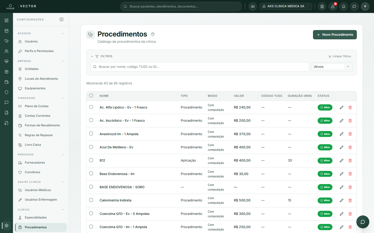Image resolution: width=374 pixels, height=233 pixels.
Task: Open the calendar icon in left rail
Action: click(6, 31)
